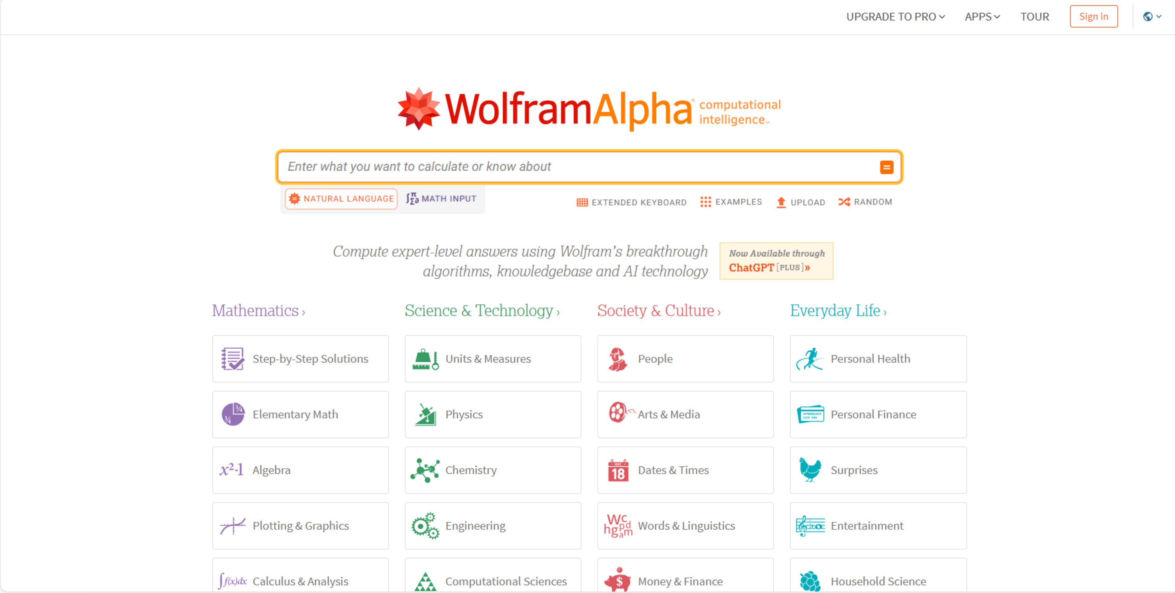The image size is (1175, 593).
Task: Expand the Upgrade to Pro menu
Action: 895,17
